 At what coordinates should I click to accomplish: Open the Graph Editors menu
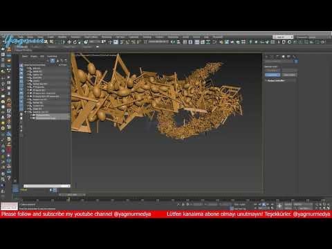[x=91, y=37]
